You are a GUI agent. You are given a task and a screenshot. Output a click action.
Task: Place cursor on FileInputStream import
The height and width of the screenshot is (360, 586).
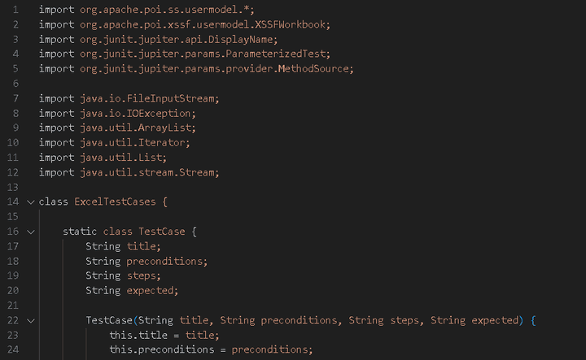[179, 98]
